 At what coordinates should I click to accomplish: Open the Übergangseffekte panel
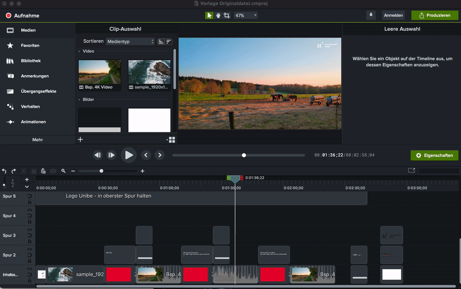[38, 91]
